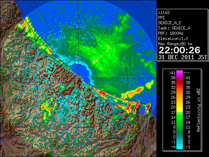Screen dimensions: 209x157
Task: Click the 'ilts2' radar site label
Action: coord(164,12)
